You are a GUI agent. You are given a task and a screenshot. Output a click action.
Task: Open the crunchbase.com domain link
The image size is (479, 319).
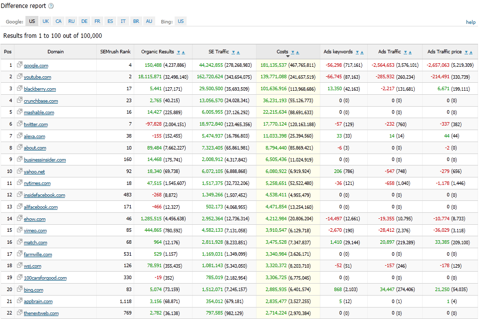coord(41,101)
